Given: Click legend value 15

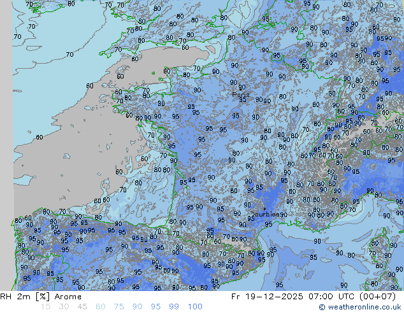Looking at the screenshot, I should pyautogui.click(x=45, y=307).
